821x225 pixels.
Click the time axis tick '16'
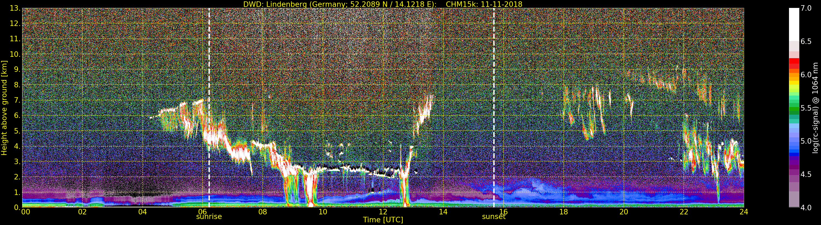pos(503,212)
